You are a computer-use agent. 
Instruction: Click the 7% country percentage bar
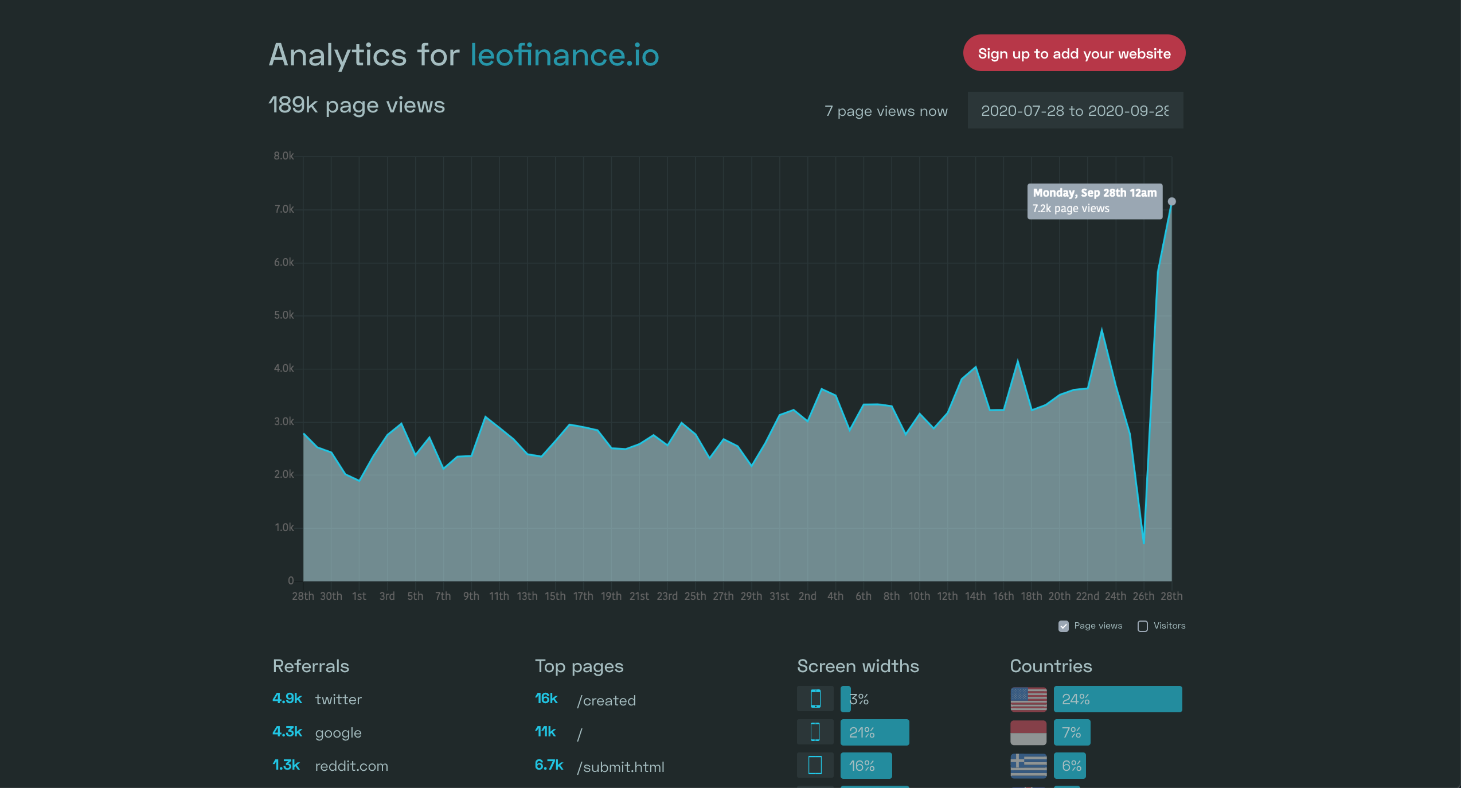coord(1072,732)
